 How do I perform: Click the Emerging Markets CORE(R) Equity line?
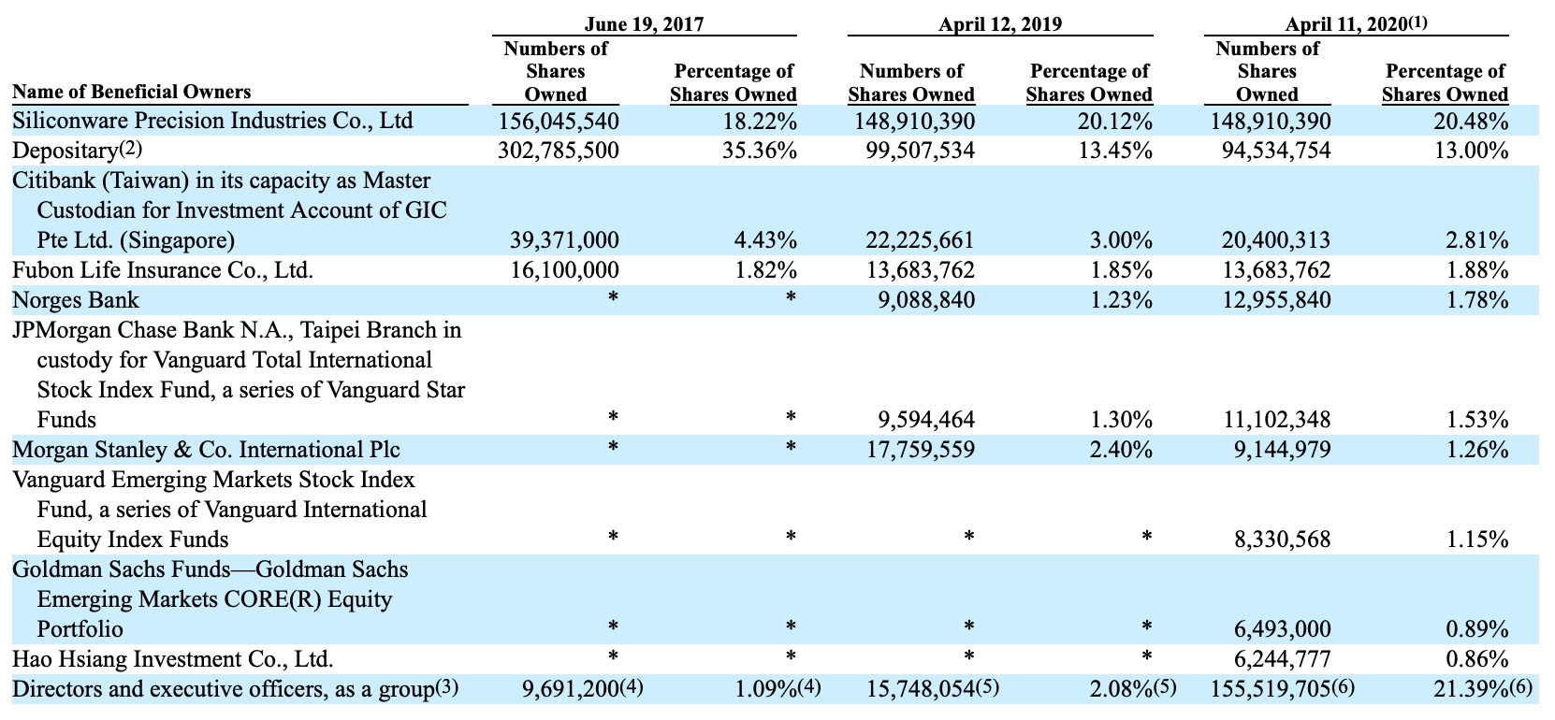pyautogui.click(x=214, y=599)
